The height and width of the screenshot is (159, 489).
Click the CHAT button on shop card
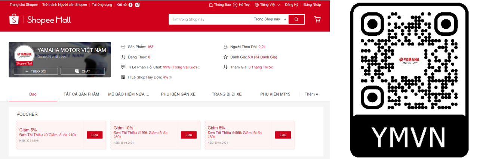pos(83,71)
